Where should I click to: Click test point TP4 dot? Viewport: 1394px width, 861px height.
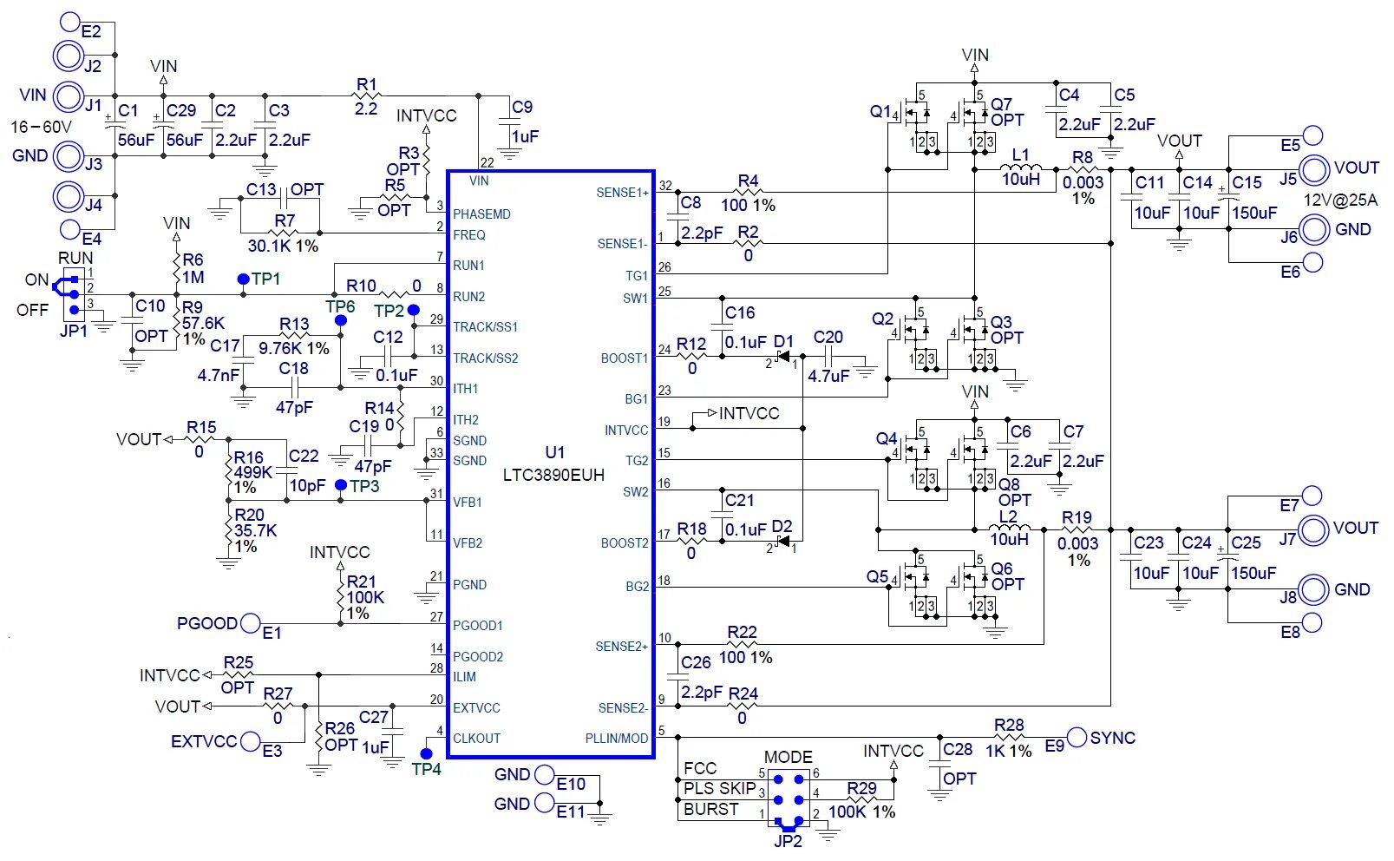[426, 753]
